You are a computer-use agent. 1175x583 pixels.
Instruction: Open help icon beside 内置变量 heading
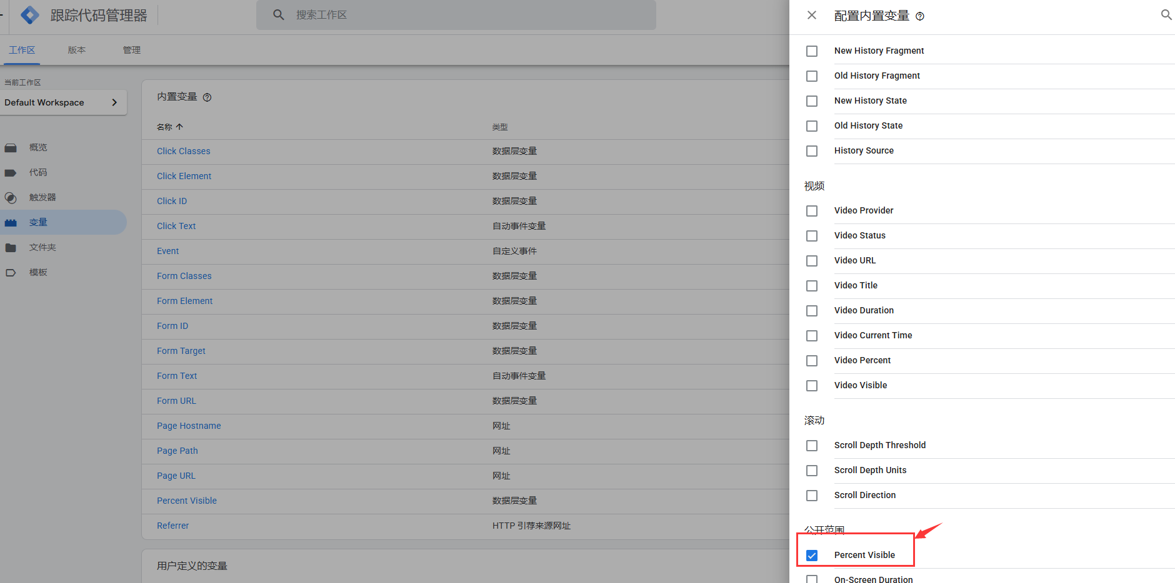coord(207,97)
